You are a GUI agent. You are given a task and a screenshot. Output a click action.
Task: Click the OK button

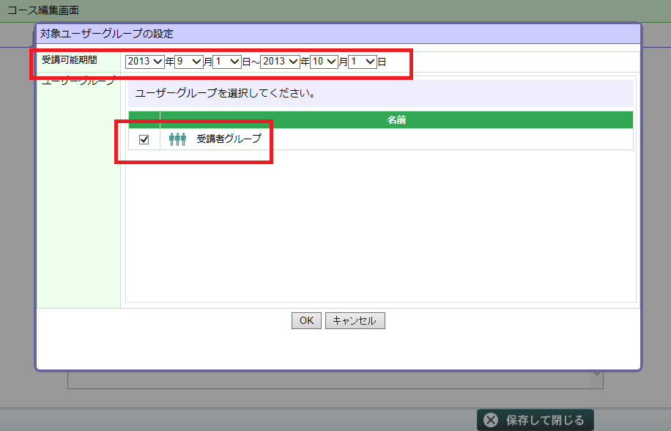coord(306,320)
